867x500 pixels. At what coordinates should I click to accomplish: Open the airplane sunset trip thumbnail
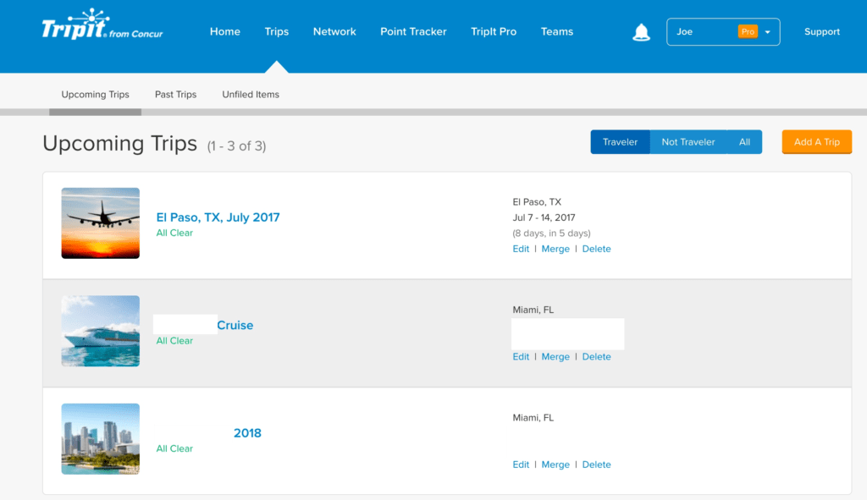100,223
